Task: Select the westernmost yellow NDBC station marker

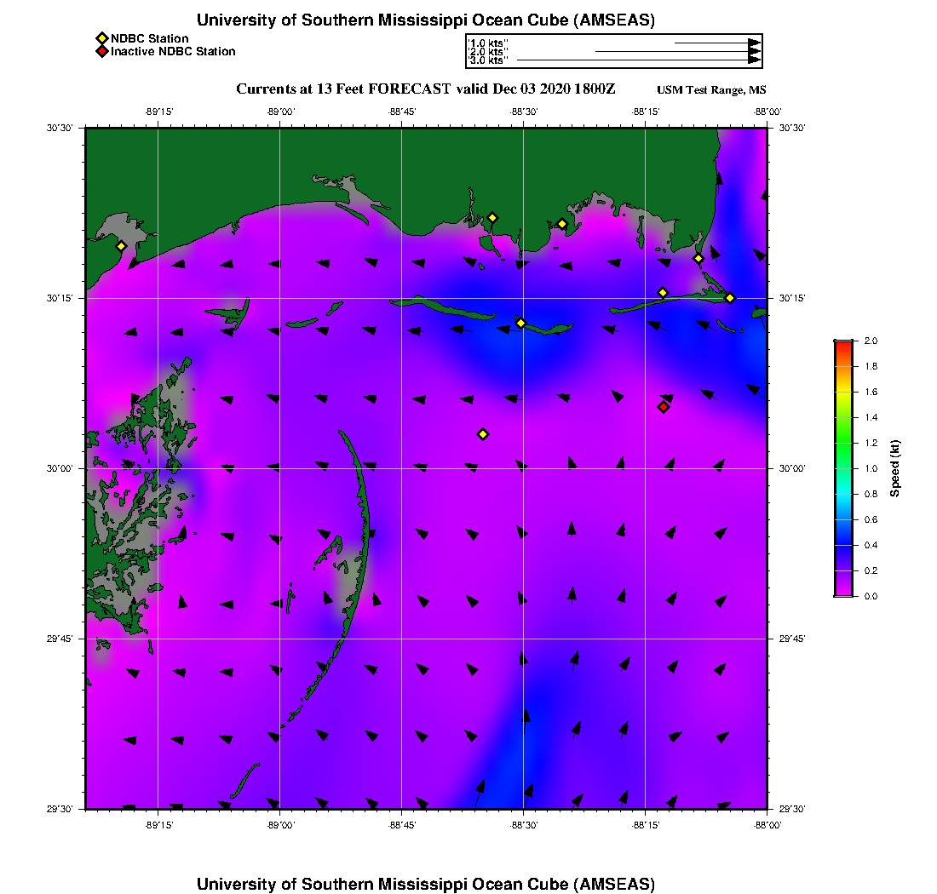Action: pos(122,246)
